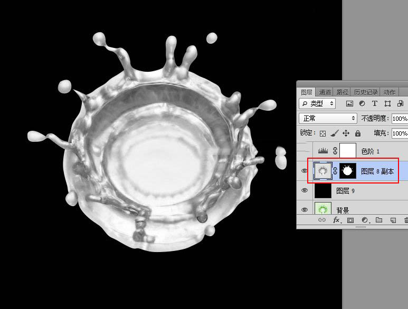Click the link layers icon
Viewport: 408px width, 309px height.
click(322, 220)
